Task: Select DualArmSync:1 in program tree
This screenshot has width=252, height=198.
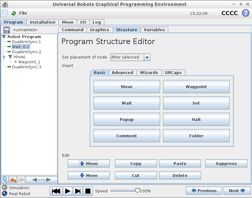Action: [x=26, y=42]
